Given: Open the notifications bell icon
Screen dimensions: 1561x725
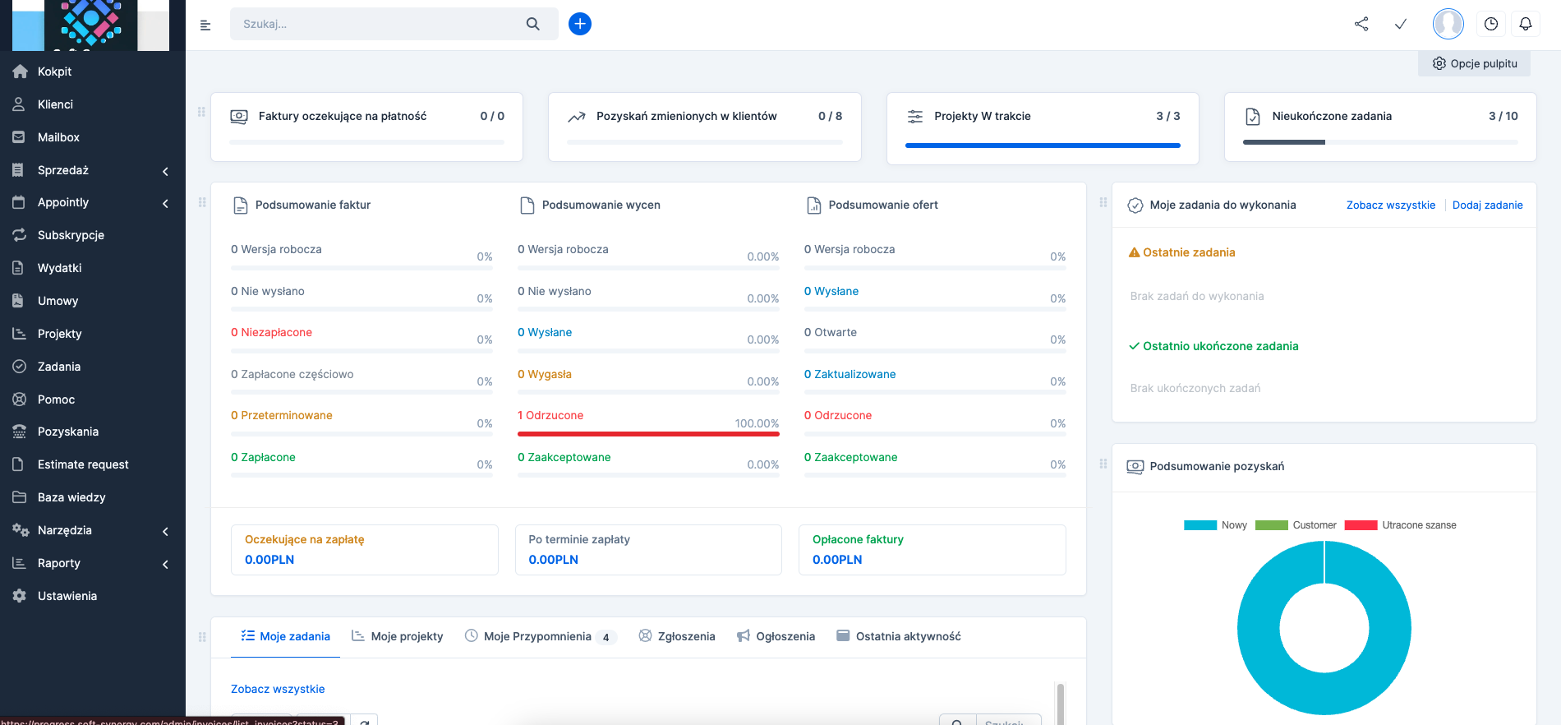Looking at the screenshot, I should pyautogui.click(x=1526, y=24).
